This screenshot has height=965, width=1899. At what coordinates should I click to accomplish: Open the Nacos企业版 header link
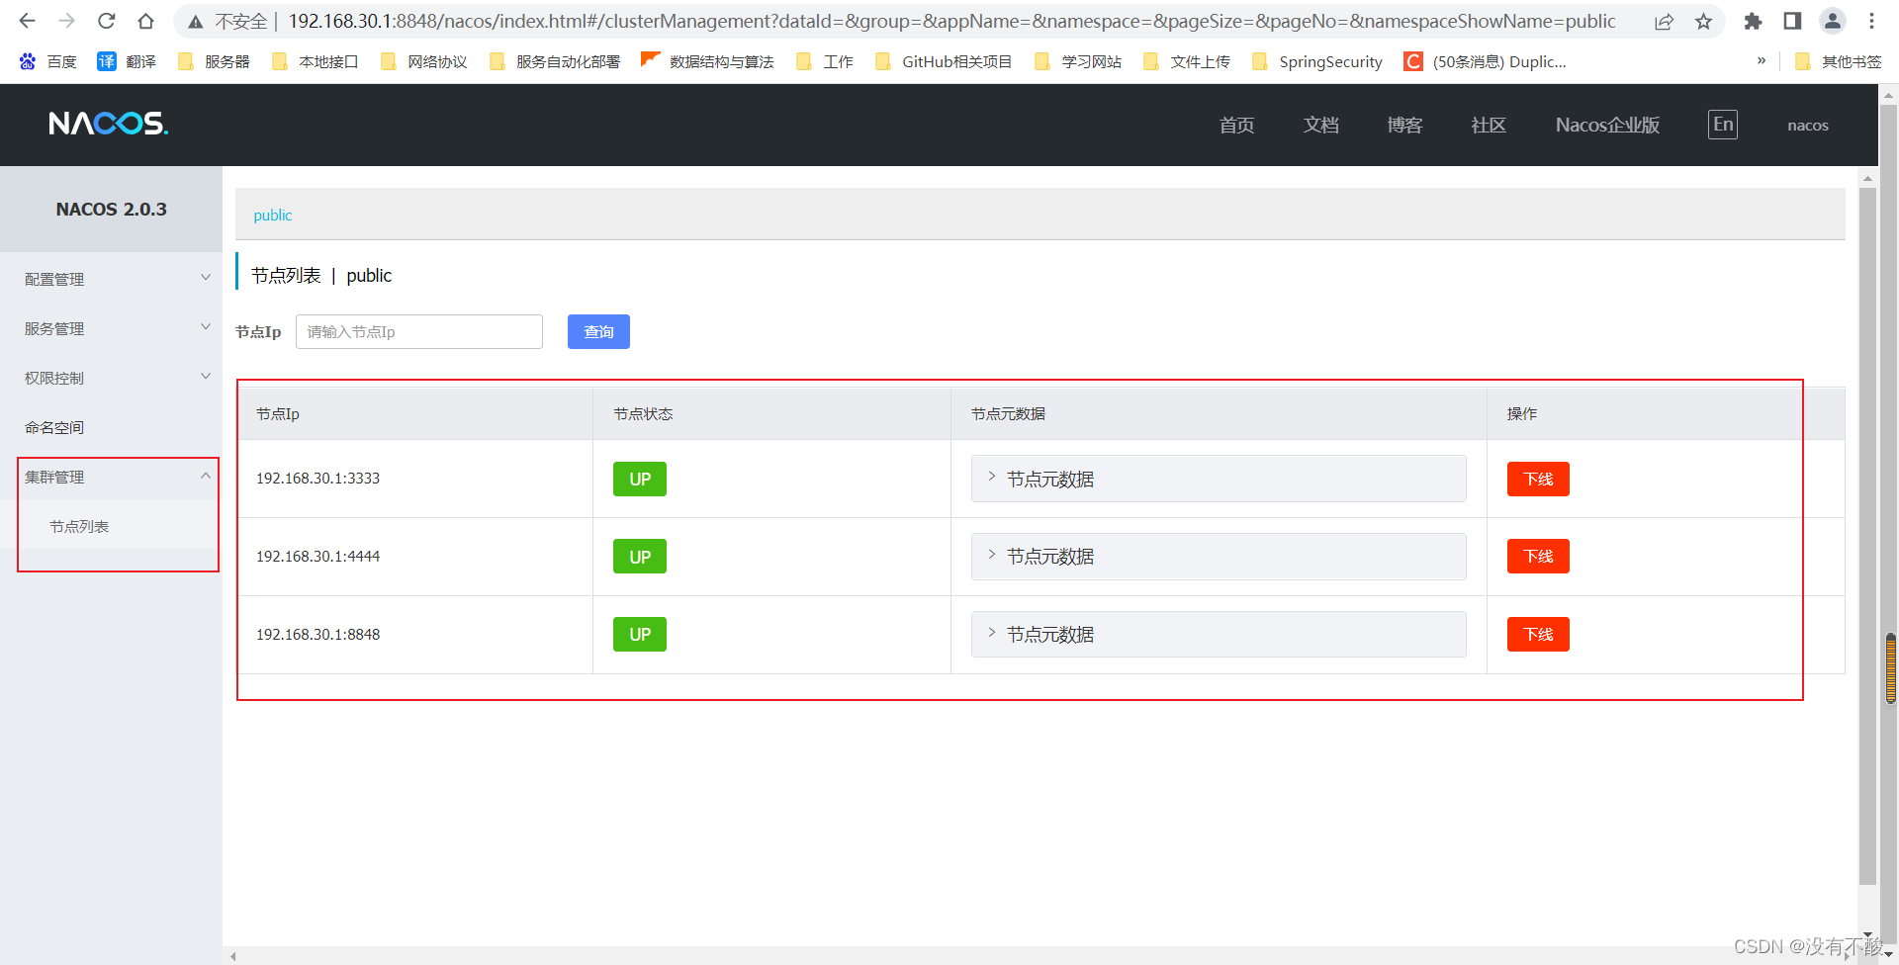click(1607, 125)
